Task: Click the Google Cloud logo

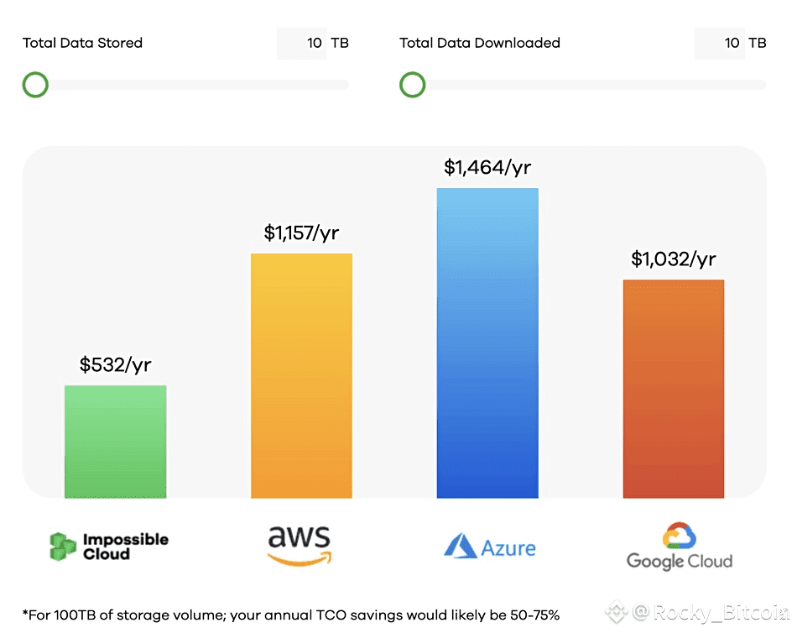Action: 679,547
